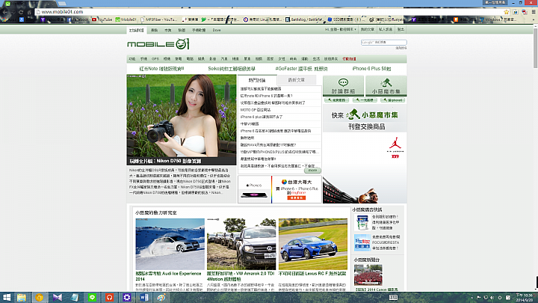Open the Soko headline link
Viewport: 538px width, 303px height.
tap(232, 69)
